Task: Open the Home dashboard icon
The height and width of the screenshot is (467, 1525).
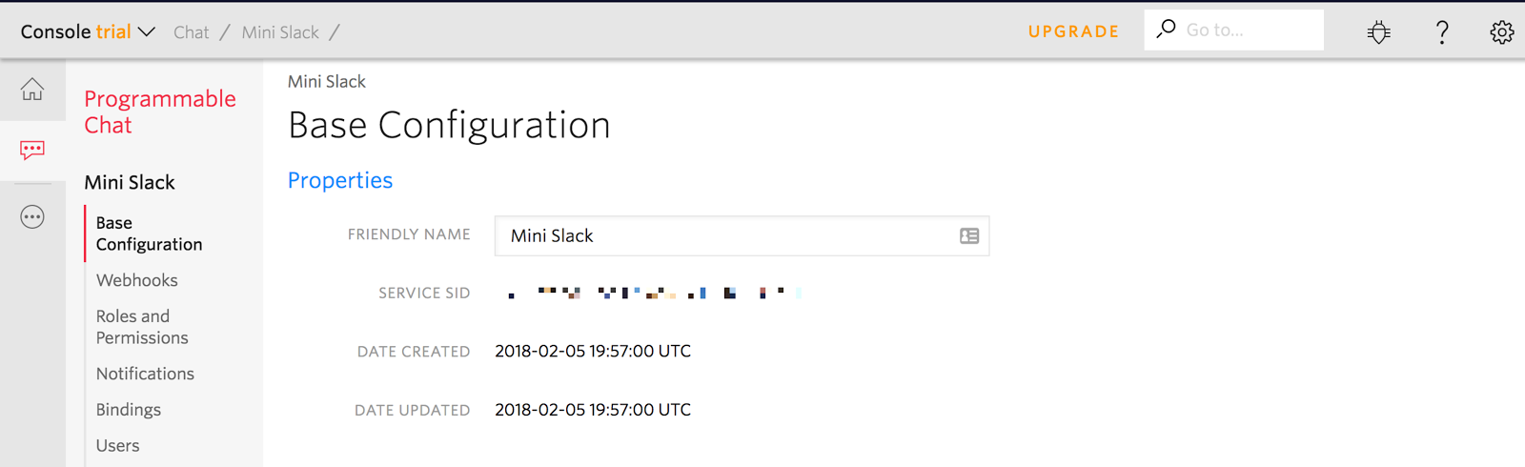Action: coord(32,89)
